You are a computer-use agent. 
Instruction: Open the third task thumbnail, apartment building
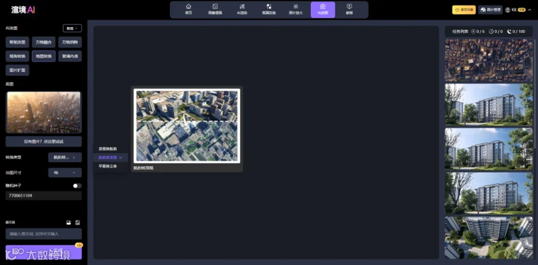click(488, 148)
